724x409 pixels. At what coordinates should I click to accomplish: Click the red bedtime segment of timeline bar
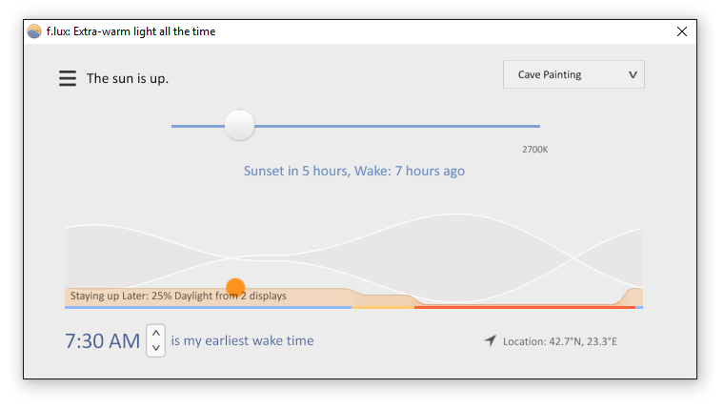click(x=525, y=307)
